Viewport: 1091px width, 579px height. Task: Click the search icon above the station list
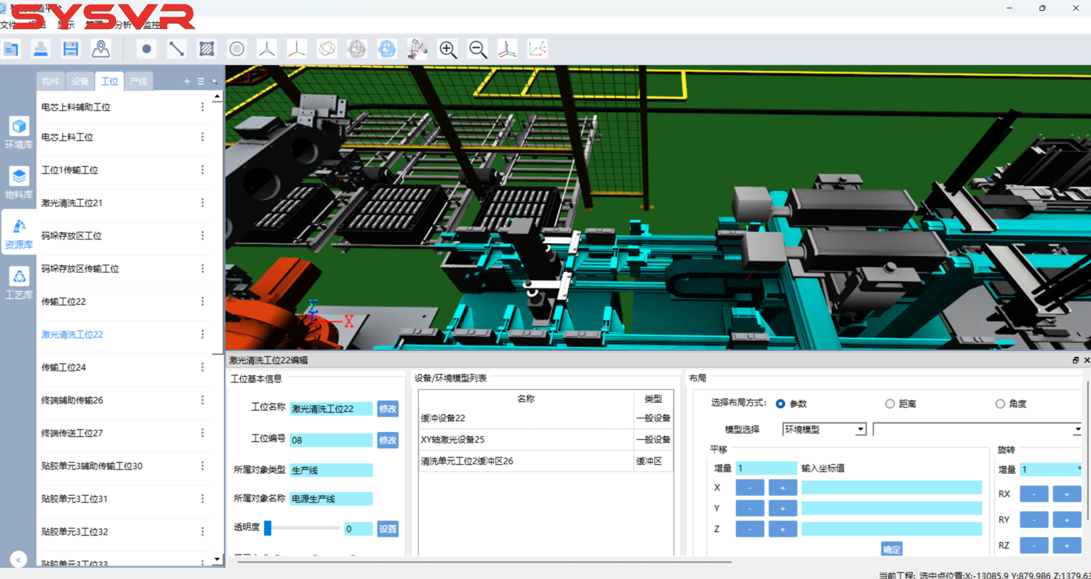(214, 81)
